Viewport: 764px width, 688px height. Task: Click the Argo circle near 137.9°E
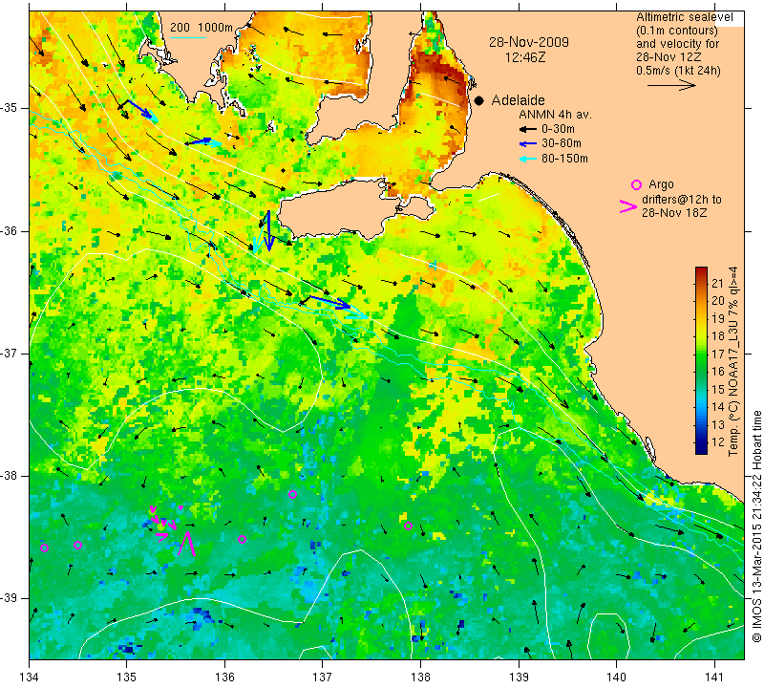409,527
